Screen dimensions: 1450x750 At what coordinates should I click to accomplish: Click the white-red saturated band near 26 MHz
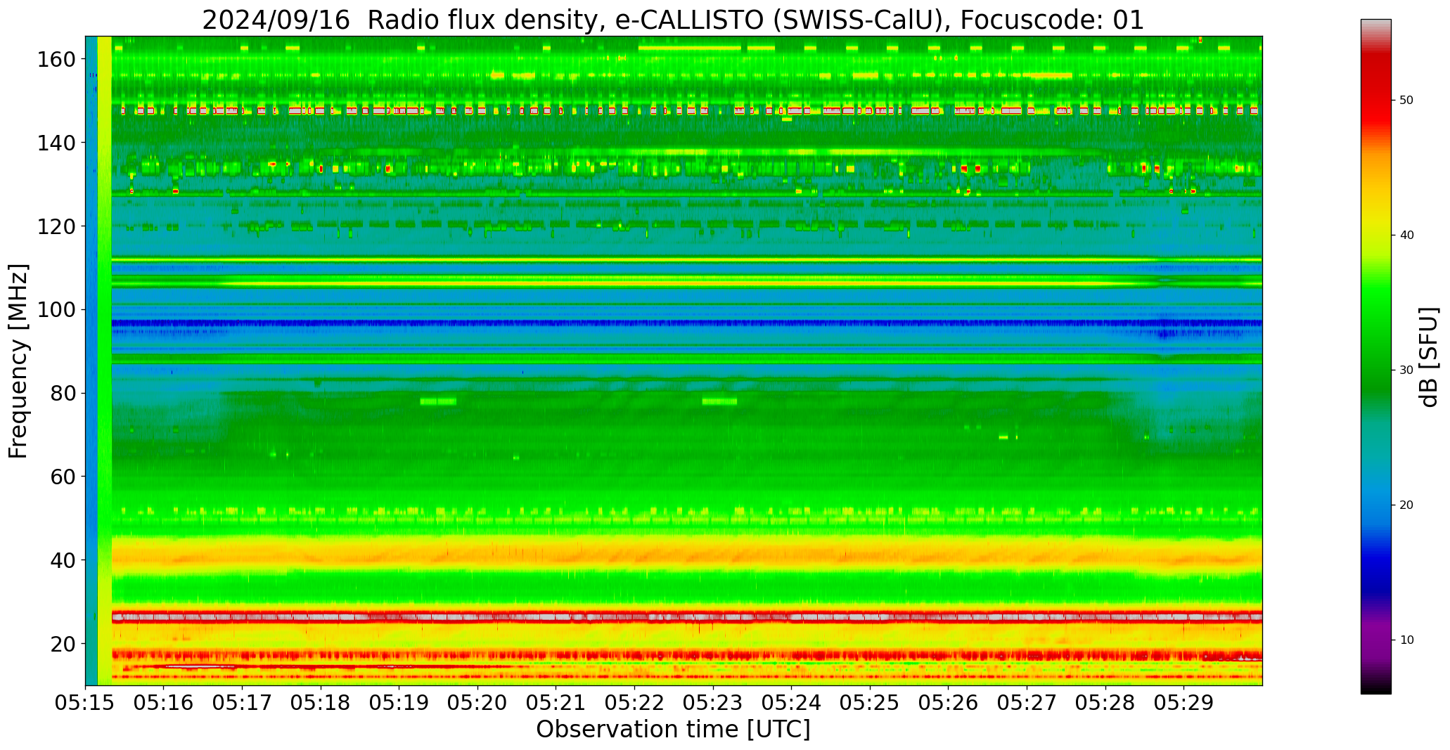click(687, 617)
